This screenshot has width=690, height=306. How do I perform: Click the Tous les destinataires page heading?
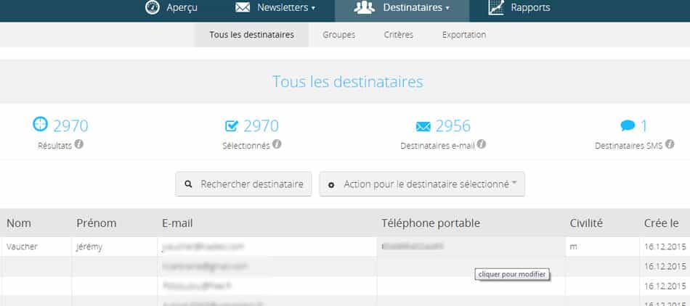tap(348, 82)
